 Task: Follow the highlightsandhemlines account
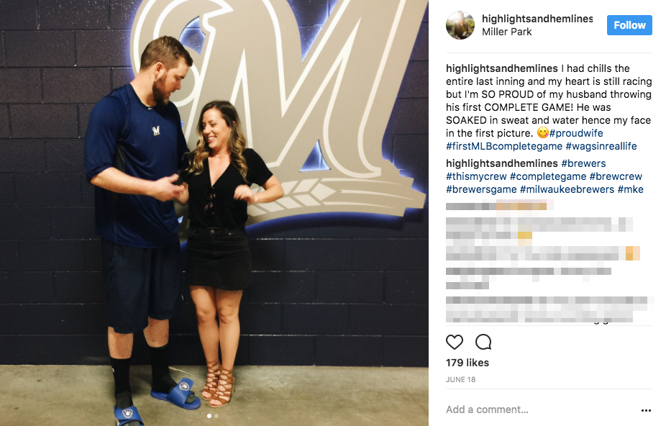[x=629, y=25]
